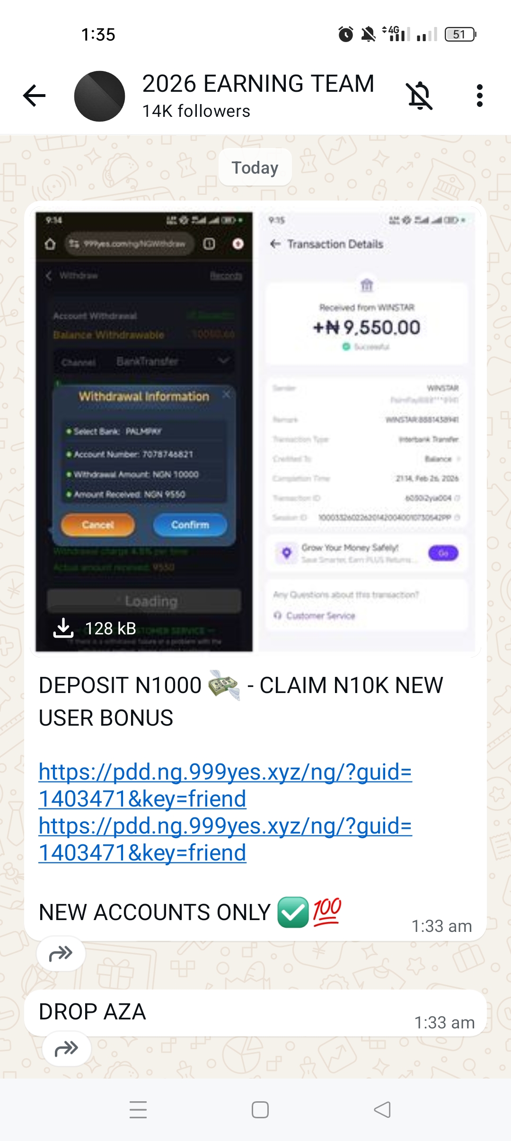Open the three-dot overflow menu
This screenshot has height=1141, width=511.
480,96
